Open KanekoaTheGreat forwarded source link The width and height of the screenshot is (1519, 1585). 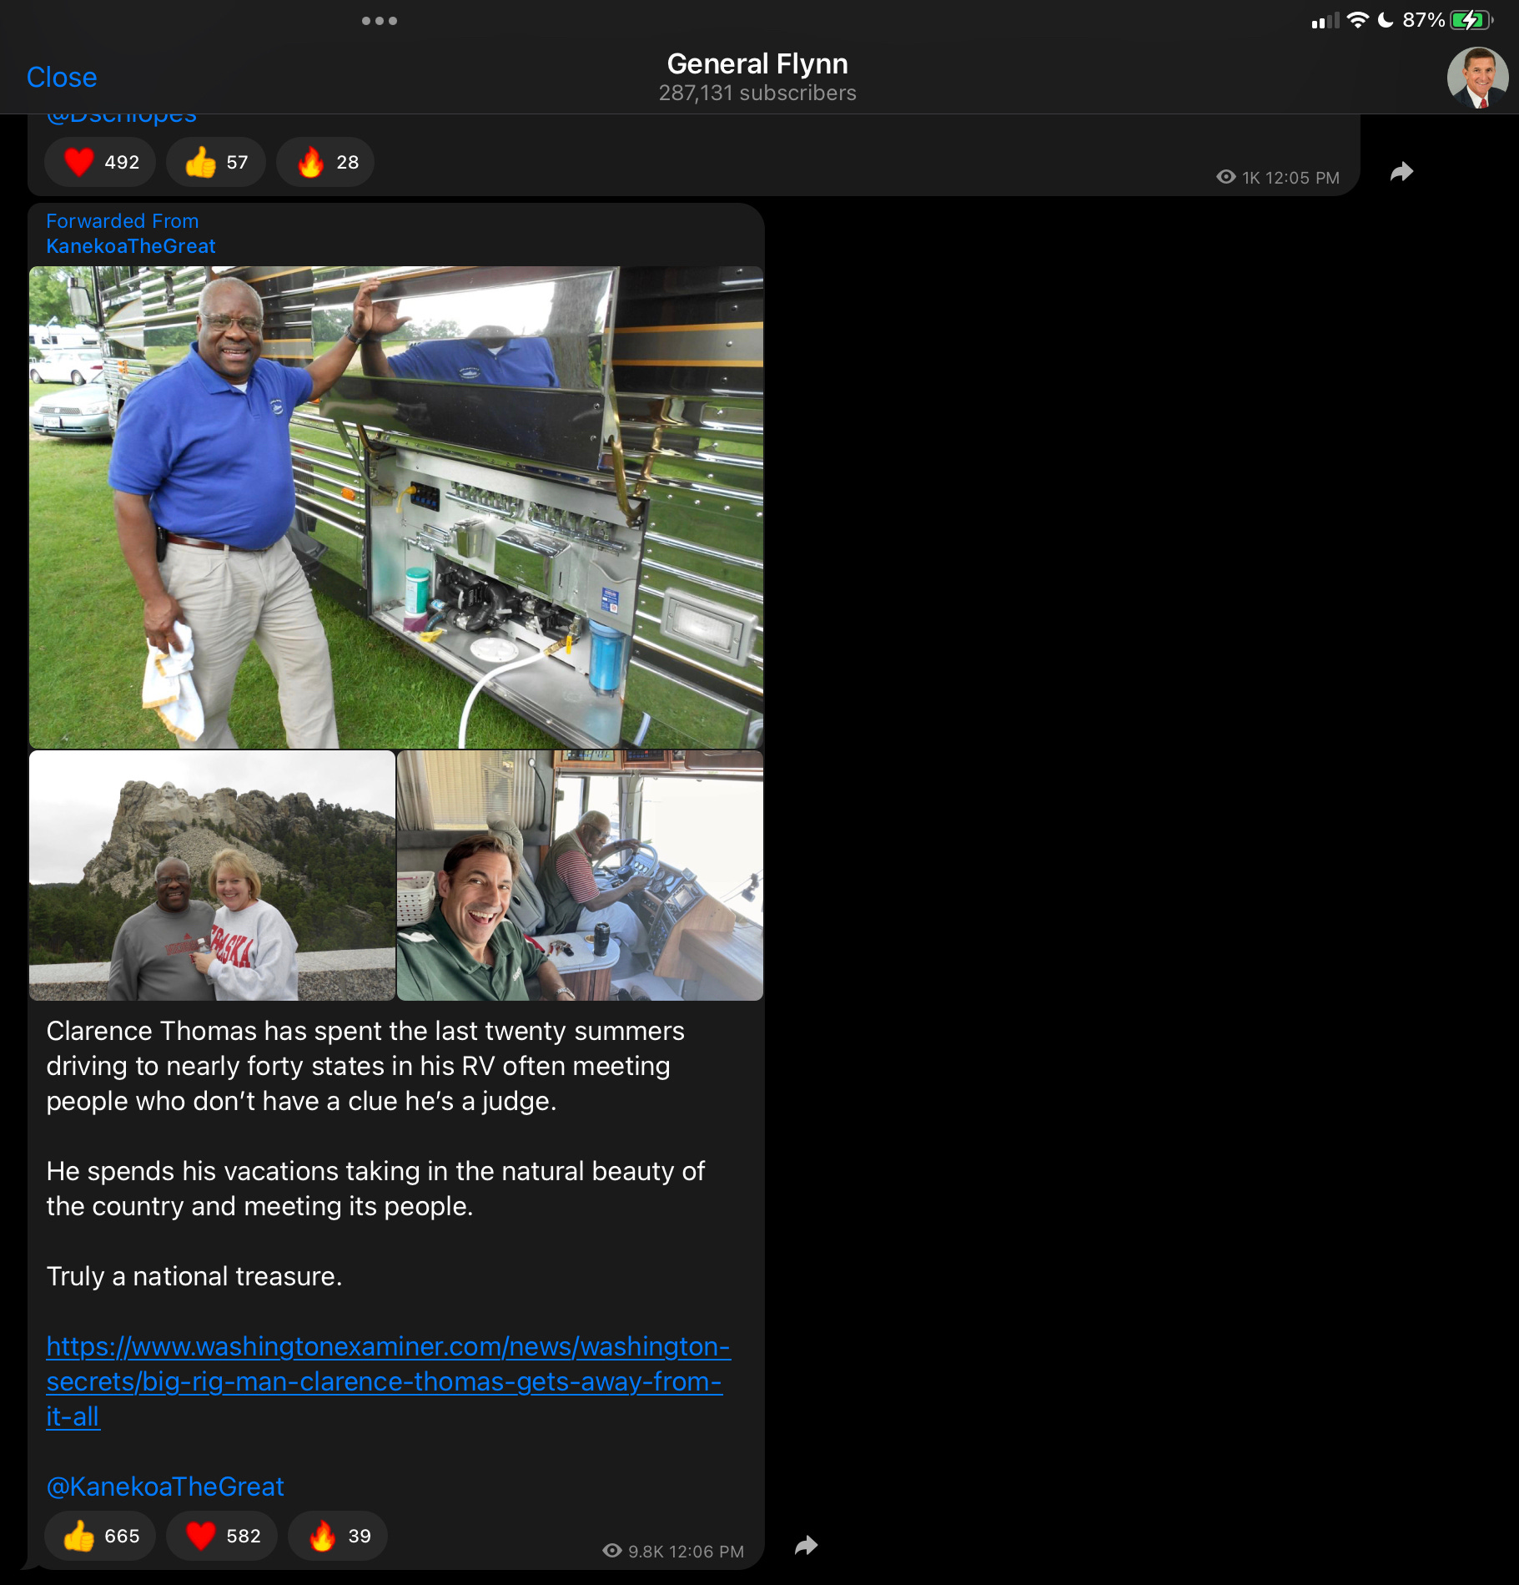click(x=131, y=246)
